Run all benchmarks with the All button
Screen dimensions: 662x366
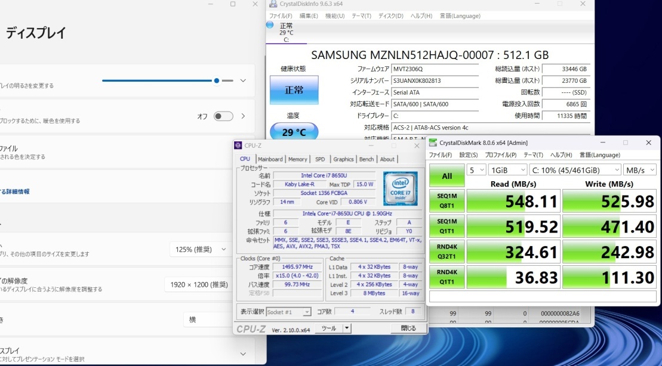tap(447, 176)
